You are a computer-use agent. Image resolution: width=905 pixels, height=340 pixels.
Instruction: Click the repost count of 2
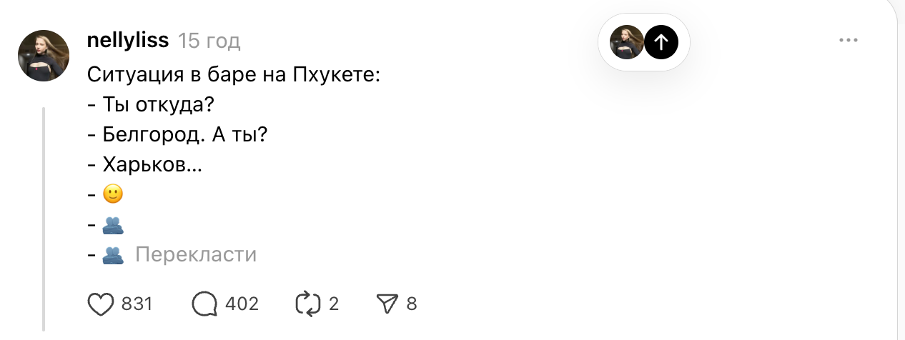333,304
